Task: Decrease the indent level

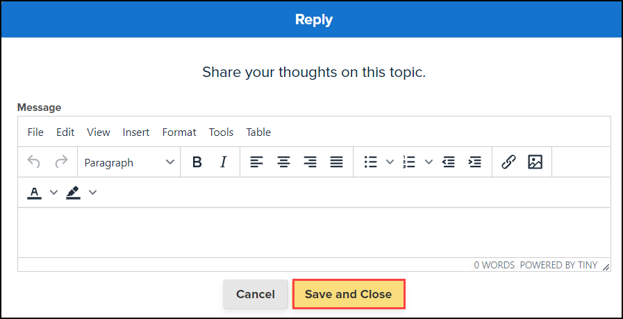Action: 449,162
